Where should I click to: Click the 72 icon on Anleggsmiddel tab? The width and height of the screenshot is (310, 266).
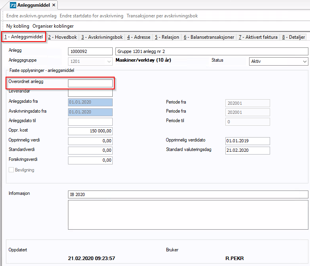point(13,5)
